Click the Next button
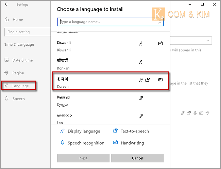Screen dimensions: 221x169 click(x=83, y=158)
